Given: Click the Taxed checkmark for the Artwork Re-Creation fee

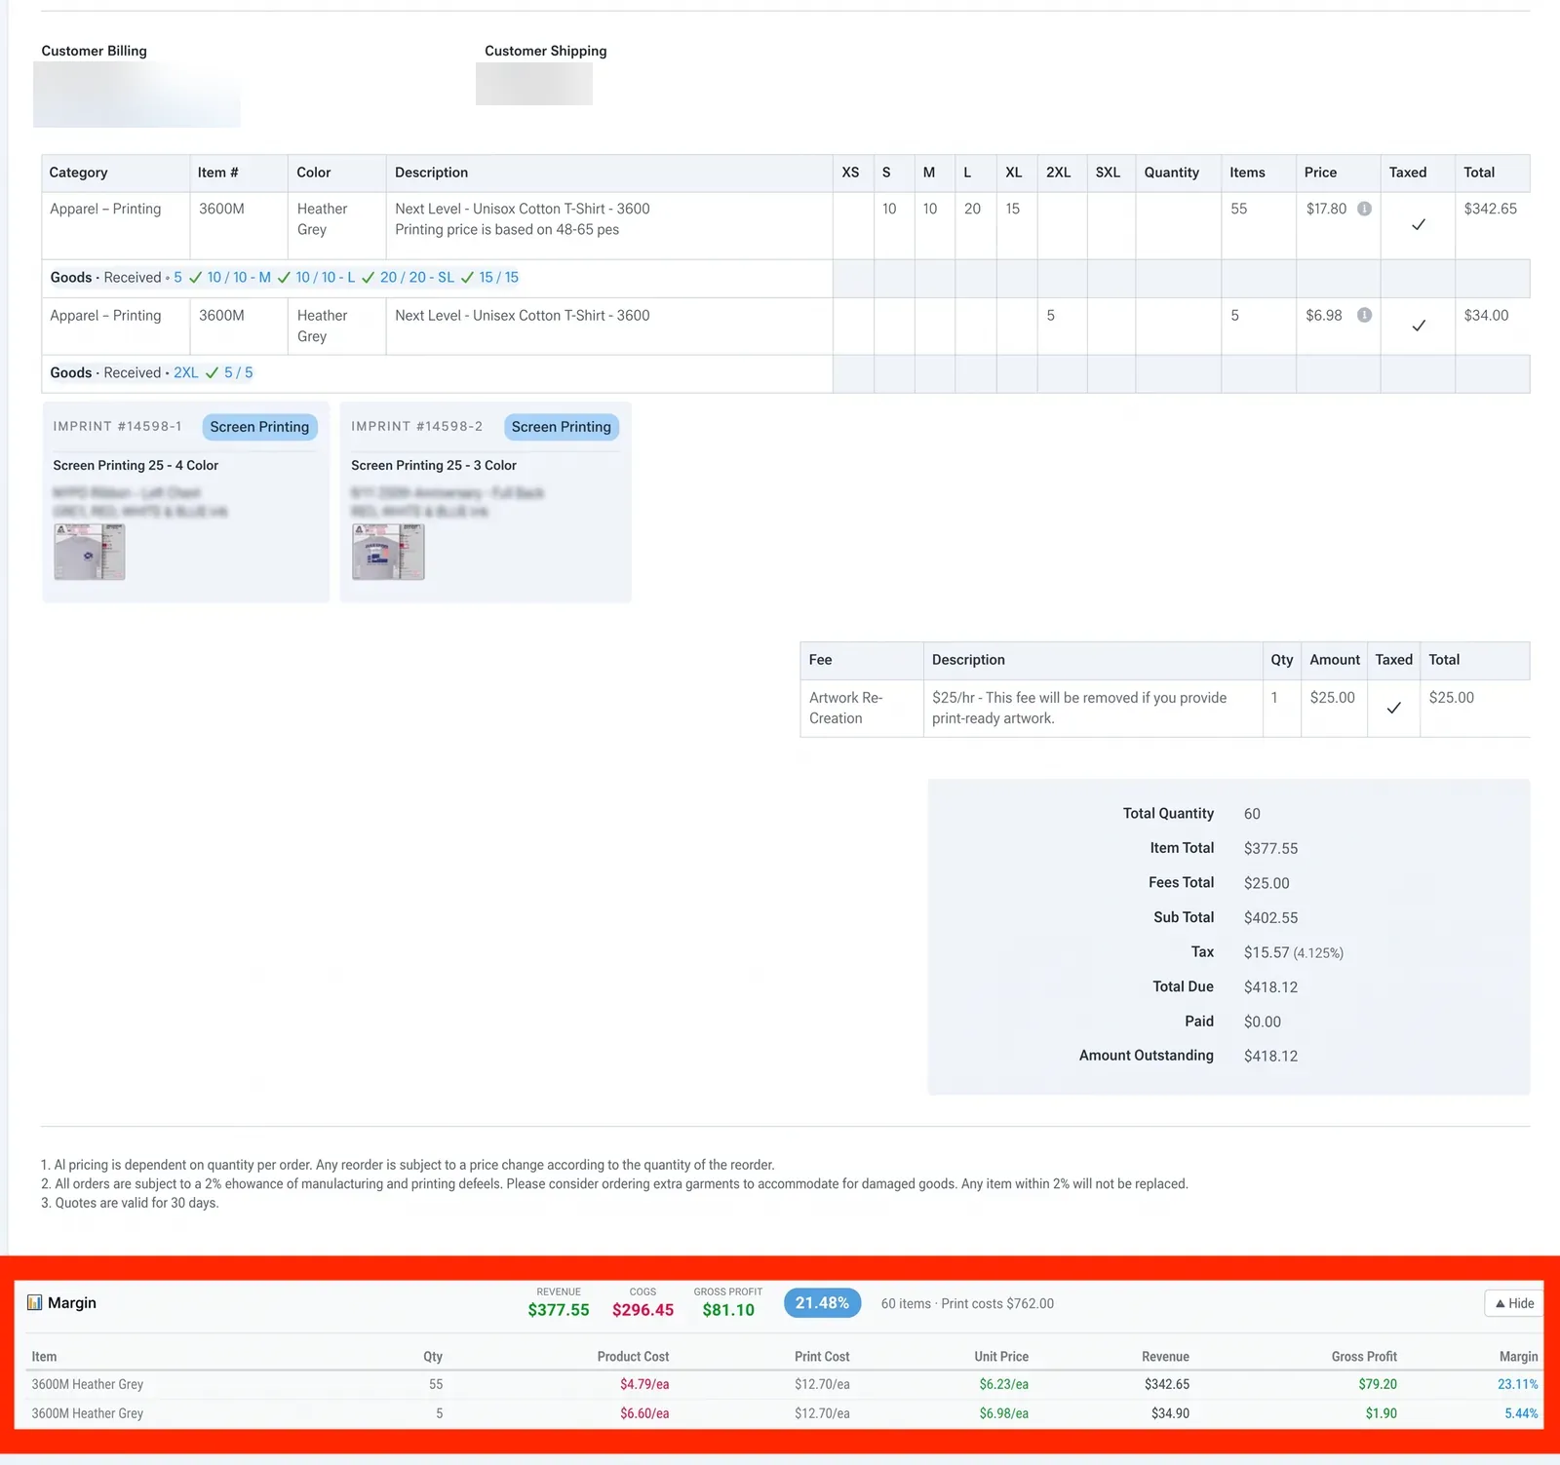Looking at the screenshot, I should (1394, 708).
